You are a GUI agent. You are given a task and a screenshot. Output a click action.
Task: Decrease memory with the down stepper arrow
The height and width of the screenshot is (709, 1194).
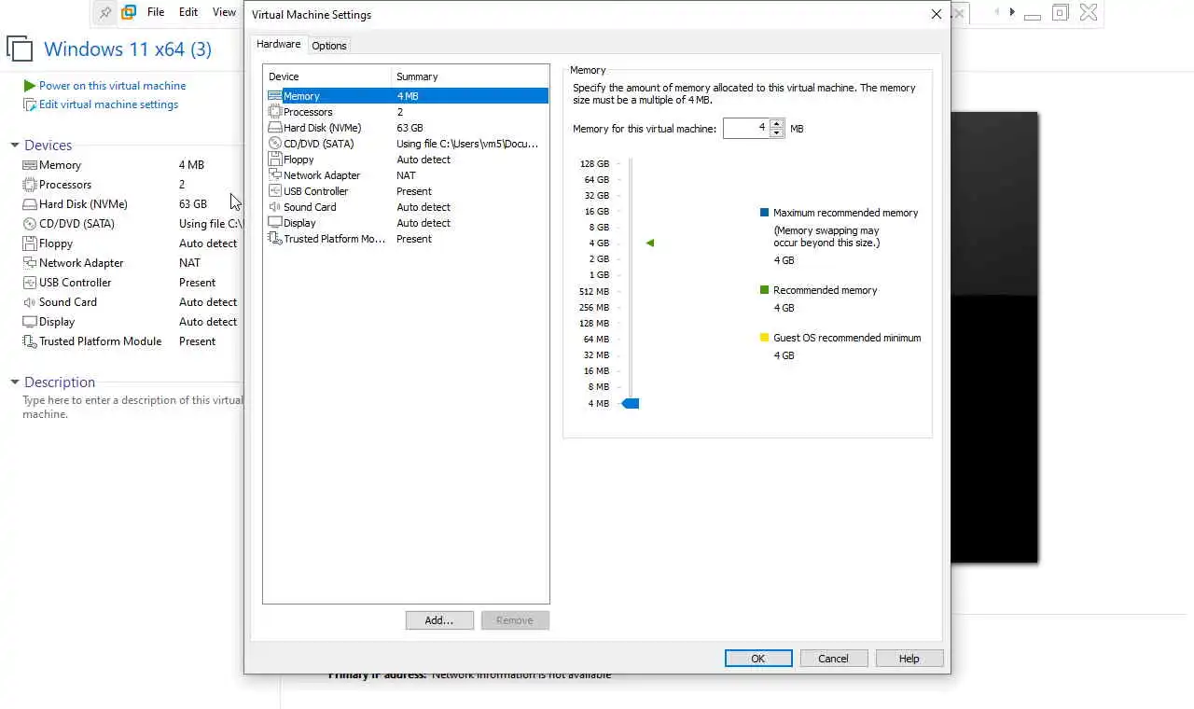(x=776, y=133)
